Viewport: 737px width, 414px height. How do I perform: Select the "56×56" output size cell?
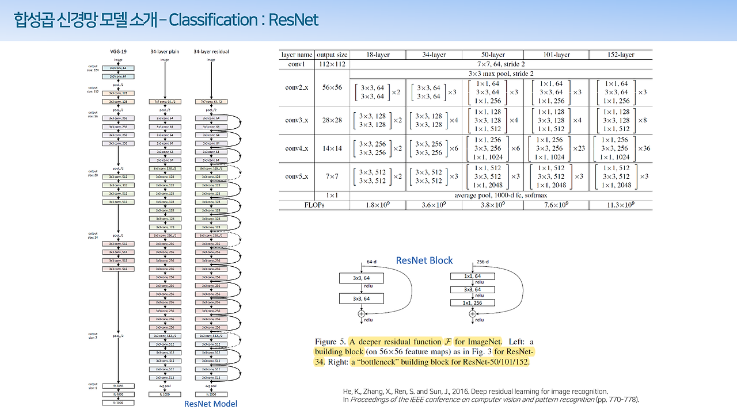tap(332, 88)
